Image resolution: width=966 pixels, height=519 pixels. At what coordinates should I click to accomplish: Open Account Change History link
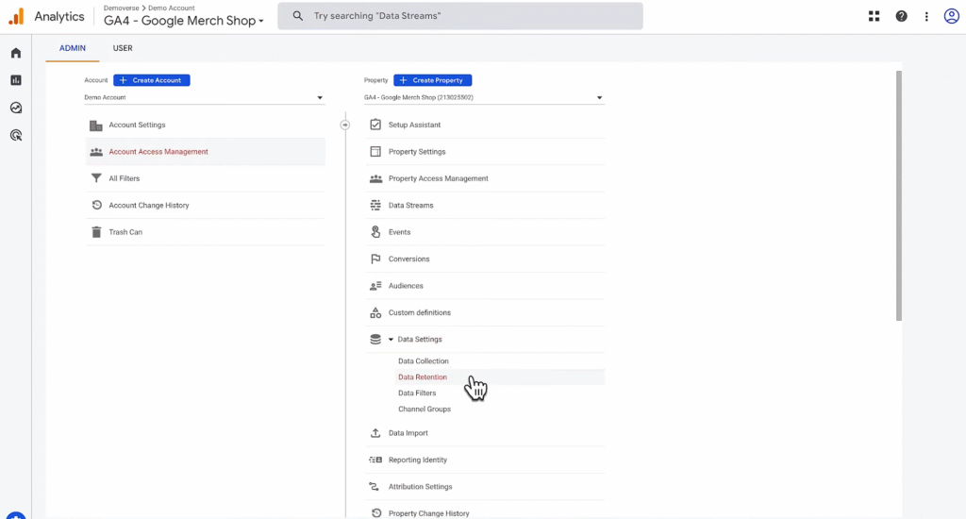click(149, 206)
